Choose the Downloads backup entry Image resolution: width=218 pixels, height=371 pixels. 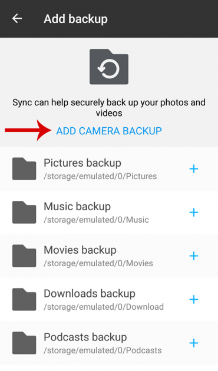(109, 299)
